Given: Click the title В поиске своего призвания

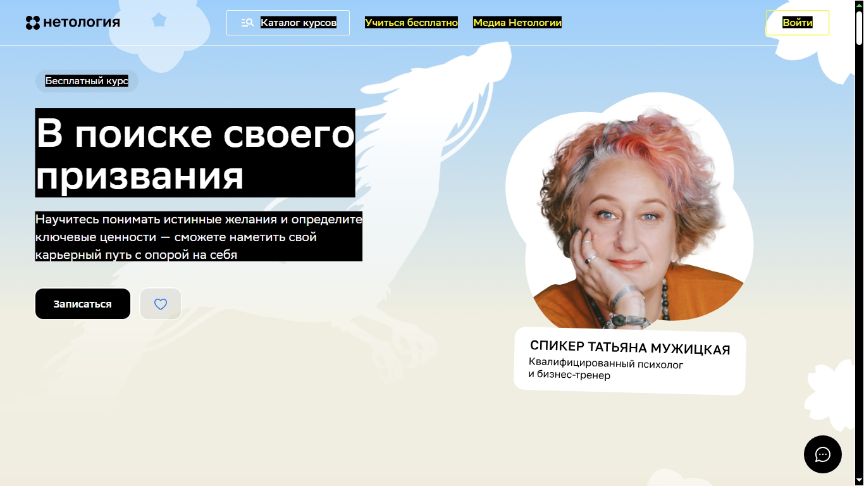Looking at the screenshot, I should tap(195, 152).
